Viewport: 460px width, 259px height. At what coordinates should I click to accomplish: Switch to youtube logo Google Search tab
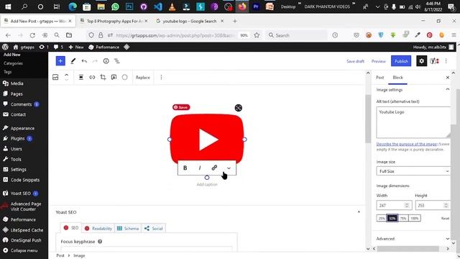pyautogui.click(x=190, y=21)
